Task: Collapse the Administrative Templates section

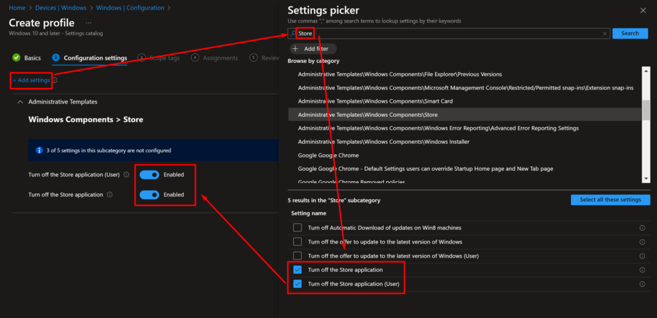Action: coord(20,102)
